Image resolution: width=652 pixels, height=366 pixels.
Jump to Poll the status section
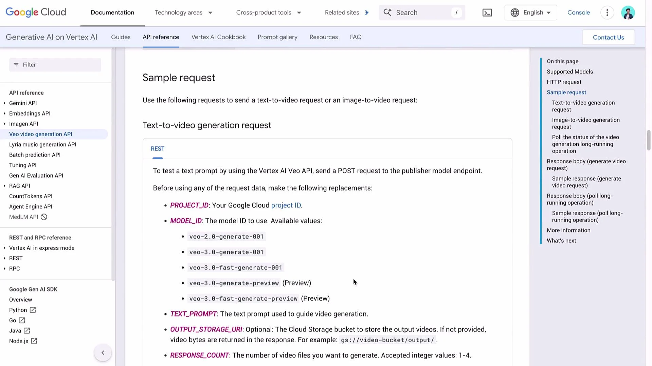point(585,144)
